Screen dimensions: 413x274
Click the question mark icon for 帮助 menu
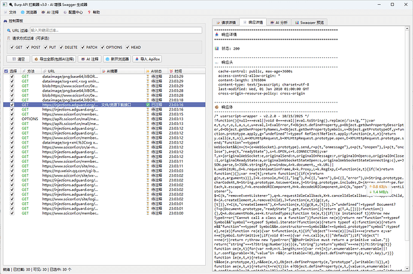point(89,13)
